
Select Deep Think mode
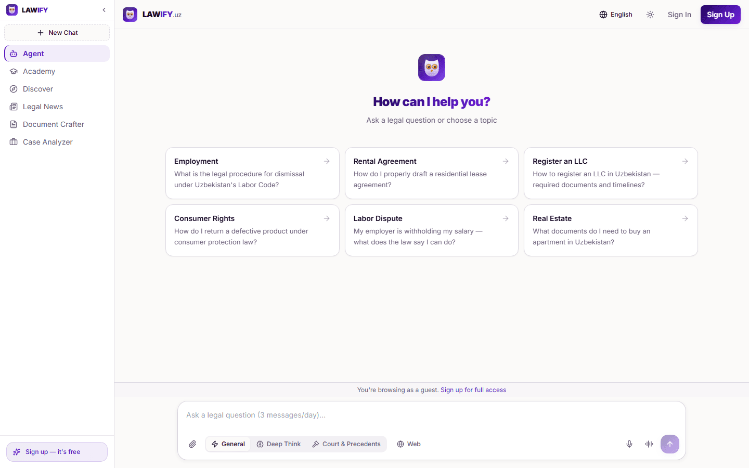279,444
